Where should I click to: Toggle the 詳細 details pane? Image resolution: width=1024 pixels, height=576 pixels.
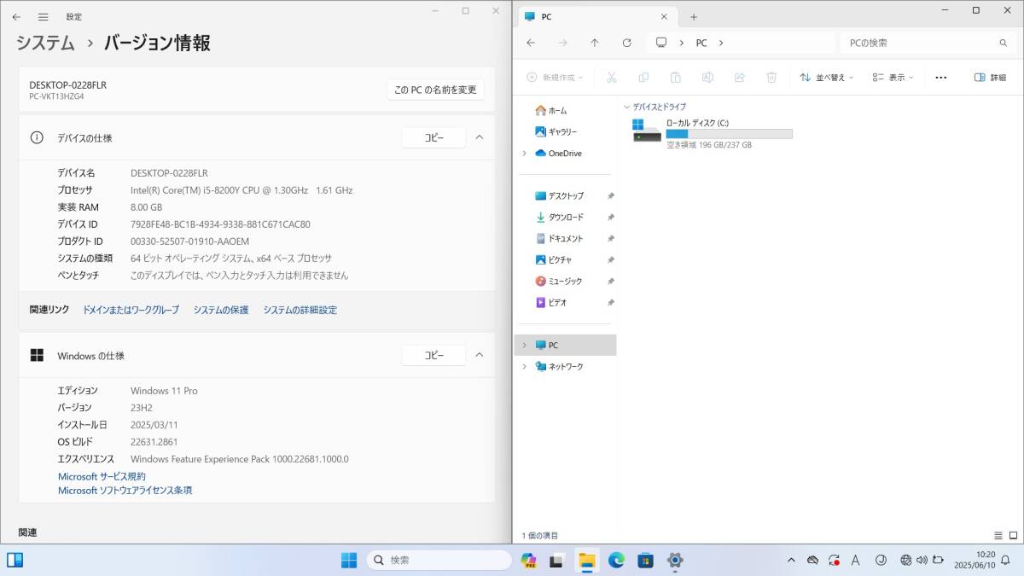[x=990, y=77]
